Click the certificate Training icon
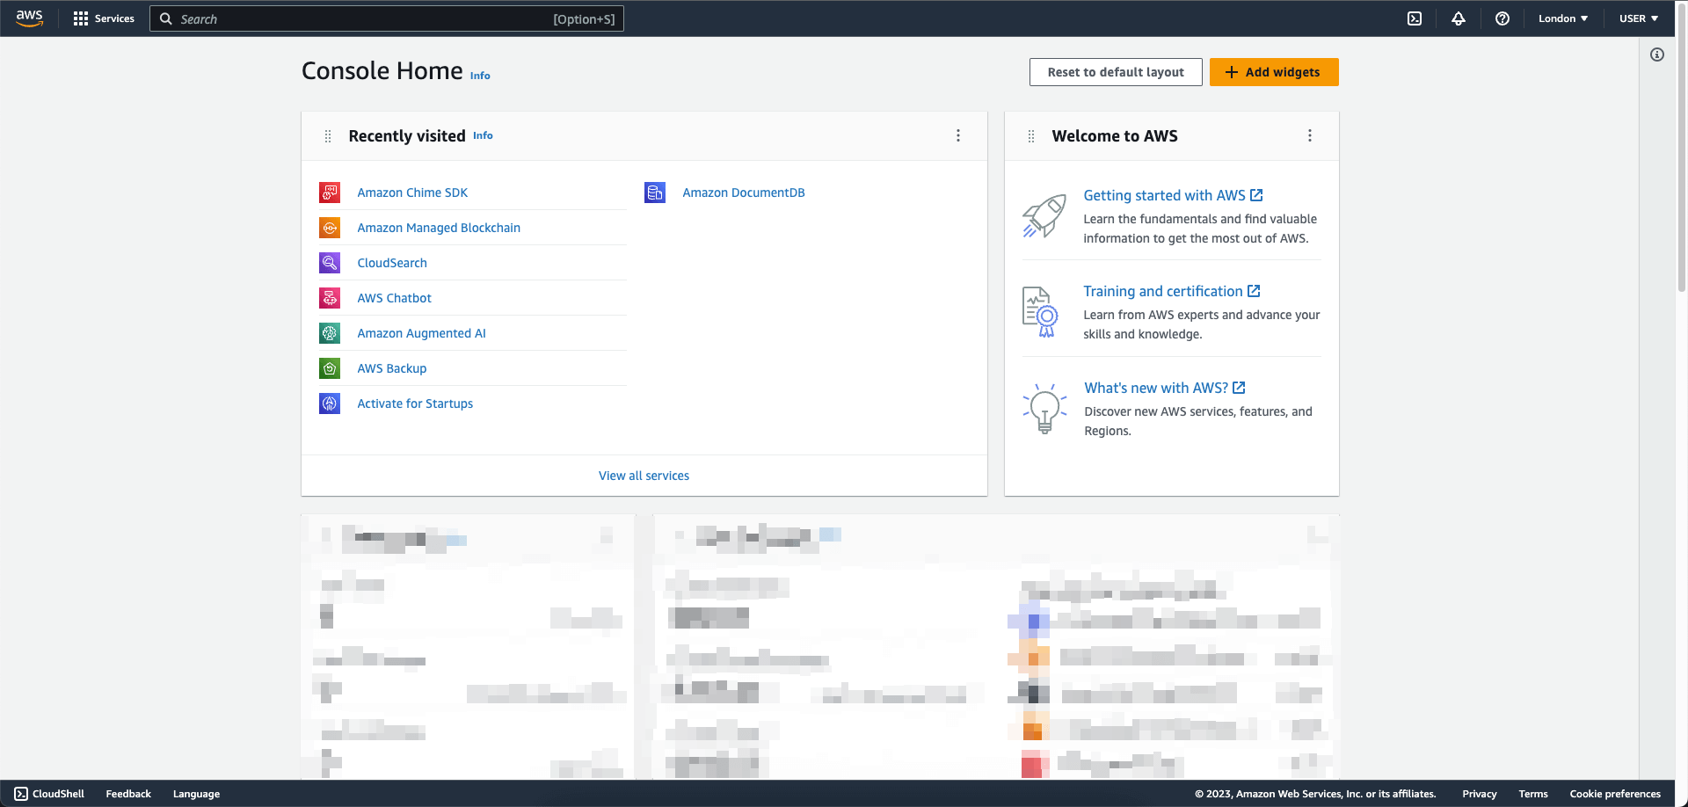The width and height of the screenshot is (1688, 807). (1041, 312)
